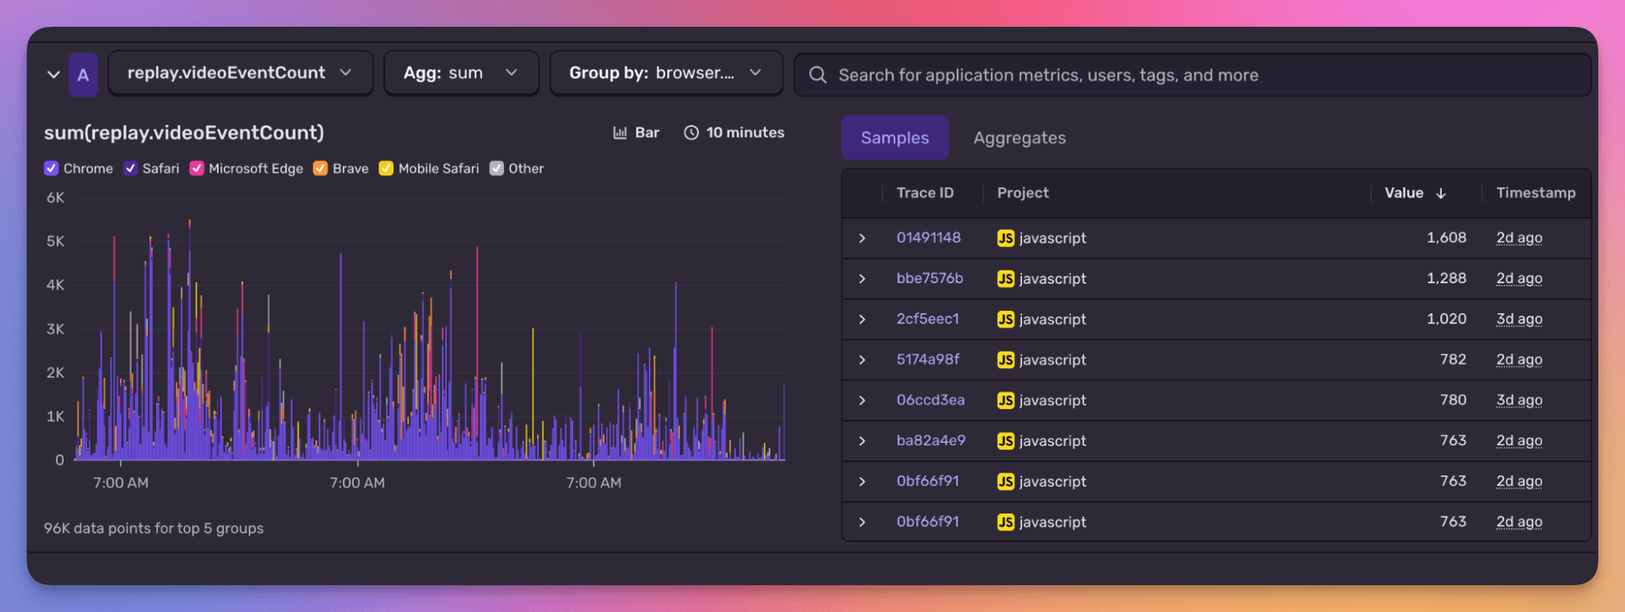Open the replay.videoEventCount metric dropdown
The image size is (1625, 612).
pos(240,73)
